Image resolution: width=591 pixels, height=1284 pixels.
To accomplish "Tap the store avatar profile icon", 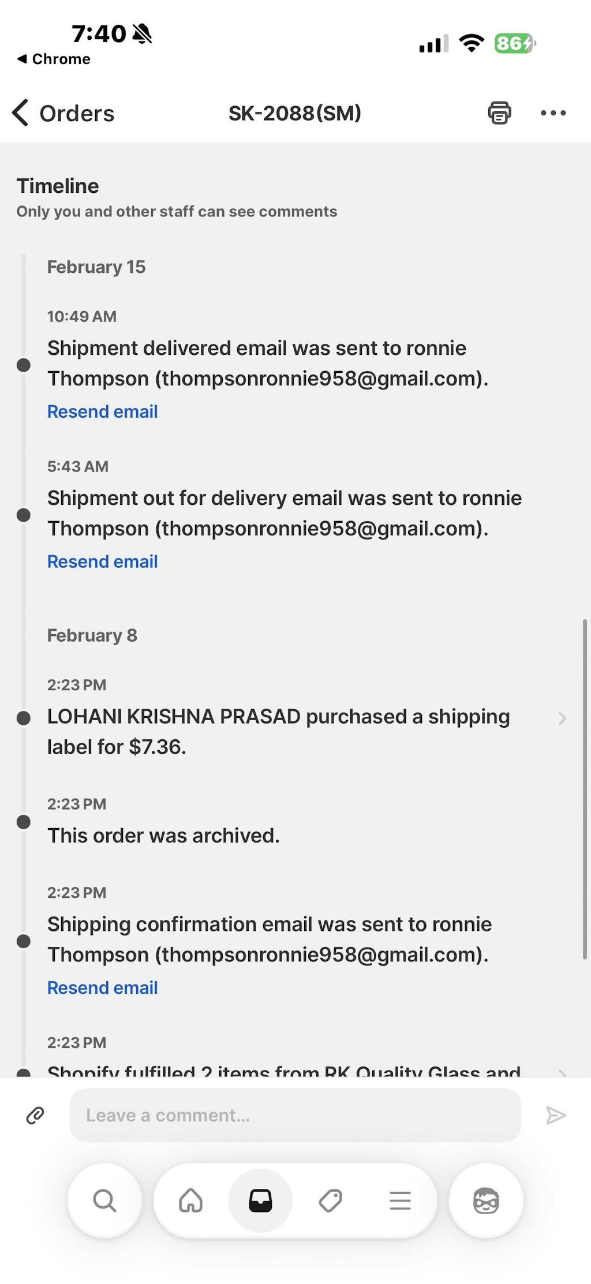I will (x=486, y=1201).
